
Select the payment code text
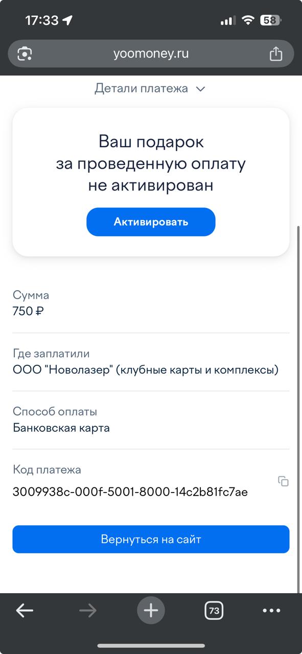pos(130,493)
